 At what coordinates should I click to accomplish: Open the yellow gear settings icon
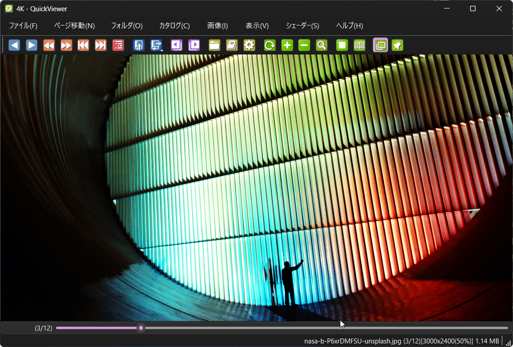[x=249, y=45]
